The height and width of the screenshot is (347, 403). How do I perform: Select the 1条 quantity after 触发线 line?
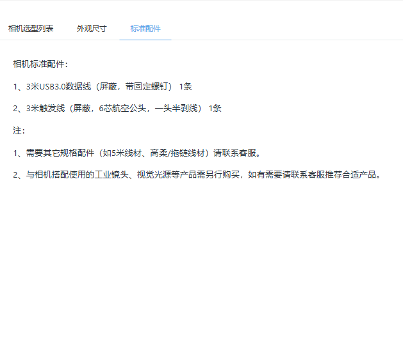(215, 109)
